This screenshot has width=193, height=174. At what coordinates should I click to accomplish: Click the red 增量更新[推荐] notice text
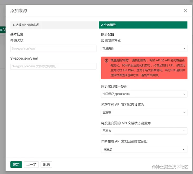tap(148, 68)
